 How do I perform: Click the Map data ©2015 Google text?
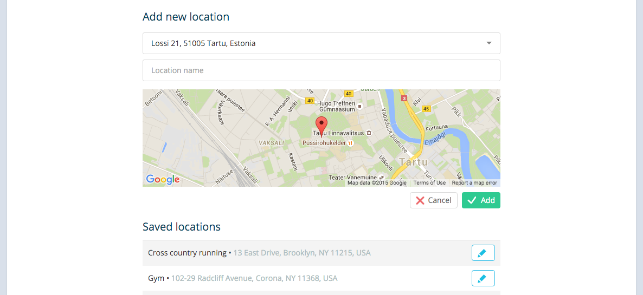click(377, 183)
